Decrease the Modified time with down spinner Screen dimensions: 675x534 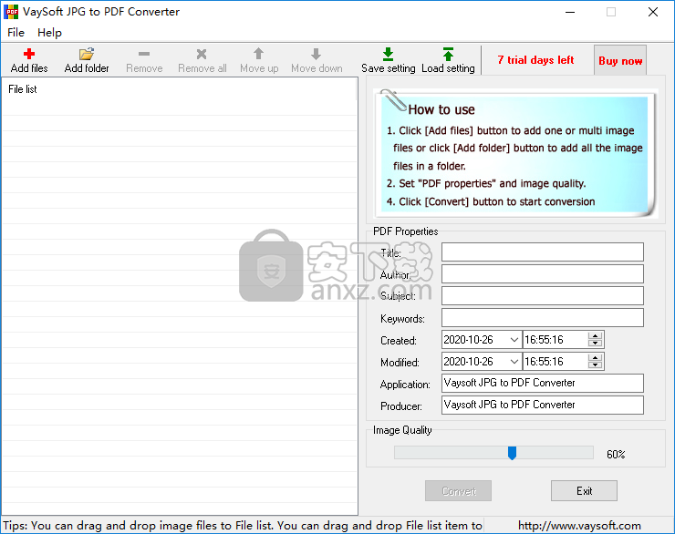point(596,365)
